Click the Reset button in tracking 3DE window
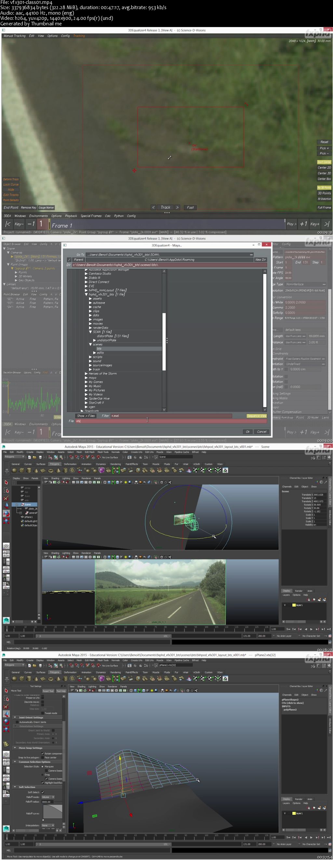The width and height of the screenshot is (333, 860). pyautogui.click(x=324, y=142)
